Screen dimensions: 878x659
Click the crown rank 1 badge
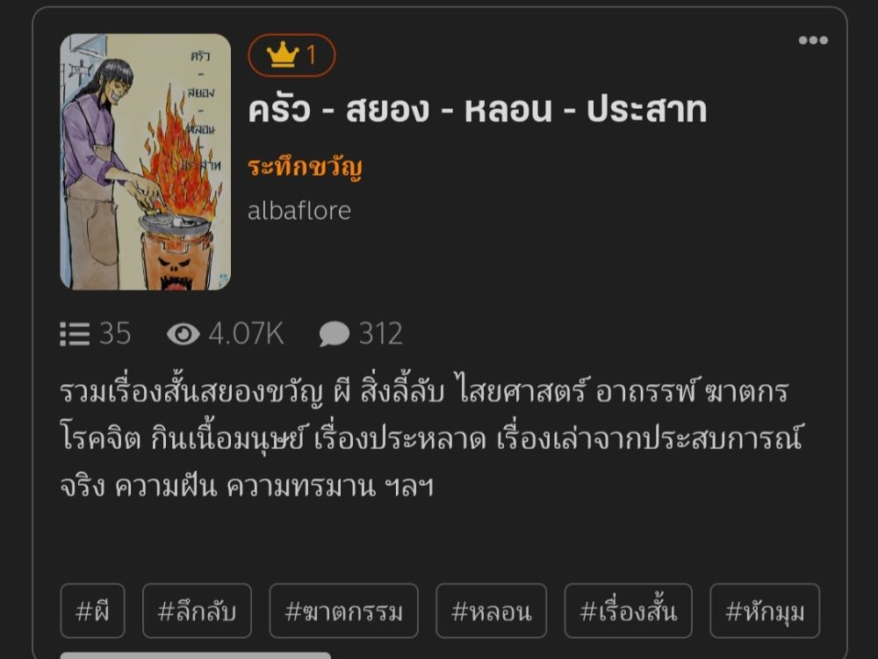291,54
